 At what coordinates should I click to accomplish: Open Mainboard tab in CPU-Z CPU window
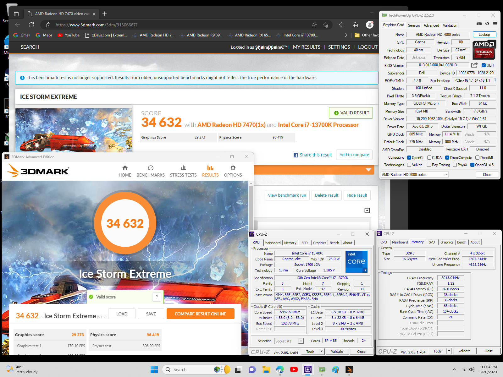pyautogui.click(x=273, y=243)
